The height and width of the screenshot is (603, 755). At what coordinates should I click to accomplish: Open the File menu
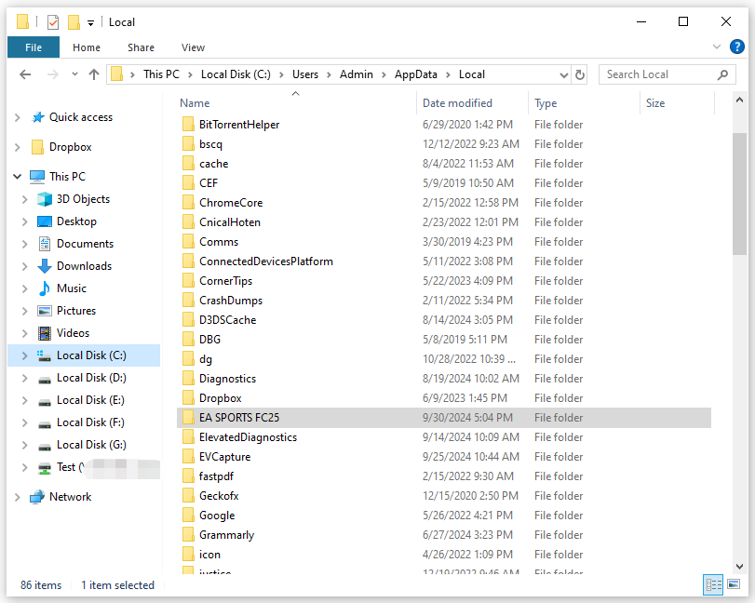34,47
